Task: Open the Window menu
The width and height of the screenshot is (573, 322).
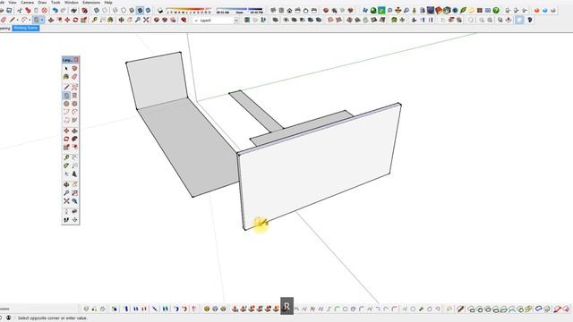Action: [x=72, y=2]
